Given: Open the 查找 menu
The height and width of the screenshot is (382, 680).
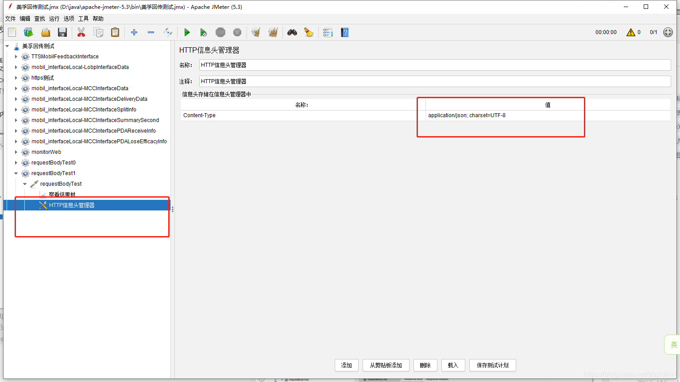Looking at the screenshot, I should click(x=40, y=19).
